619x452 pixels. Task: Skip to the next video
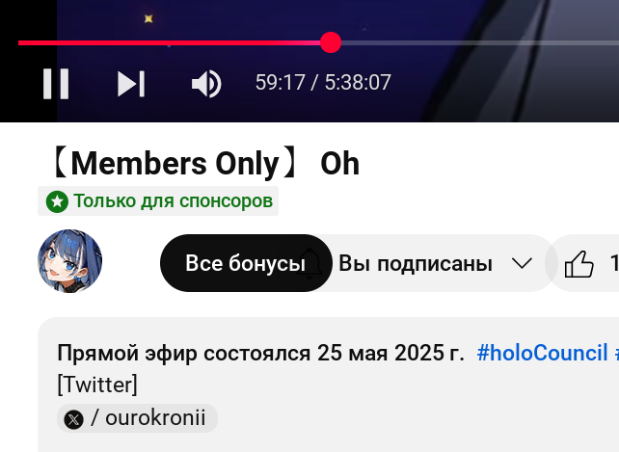(x=131, y=84)
